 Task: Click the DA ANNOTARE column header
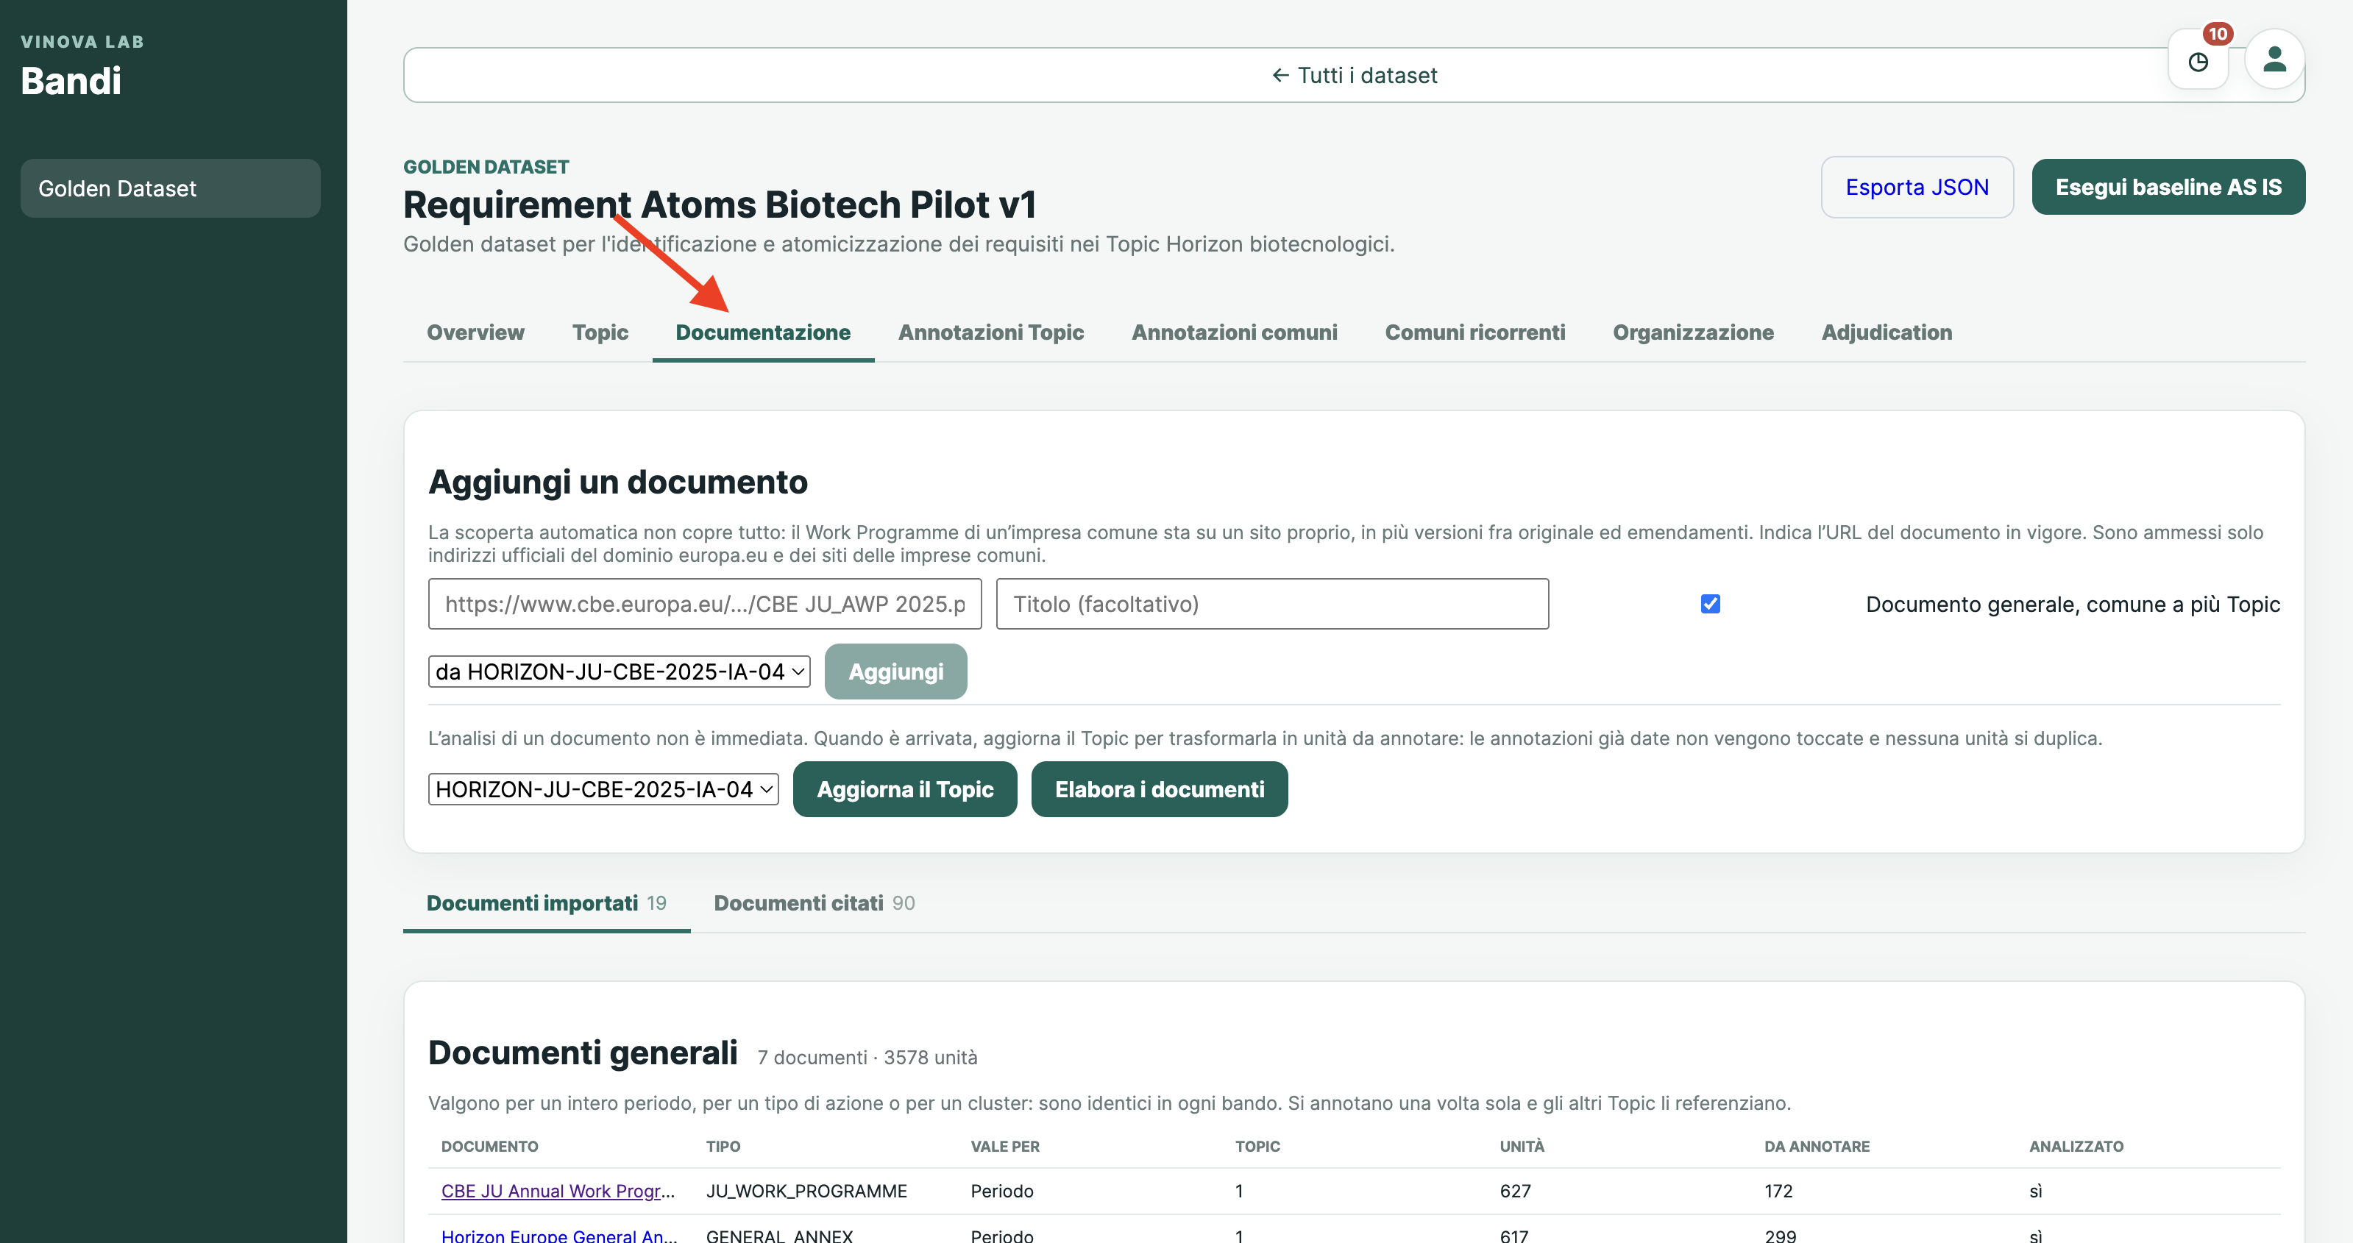click(1817, 1146)
